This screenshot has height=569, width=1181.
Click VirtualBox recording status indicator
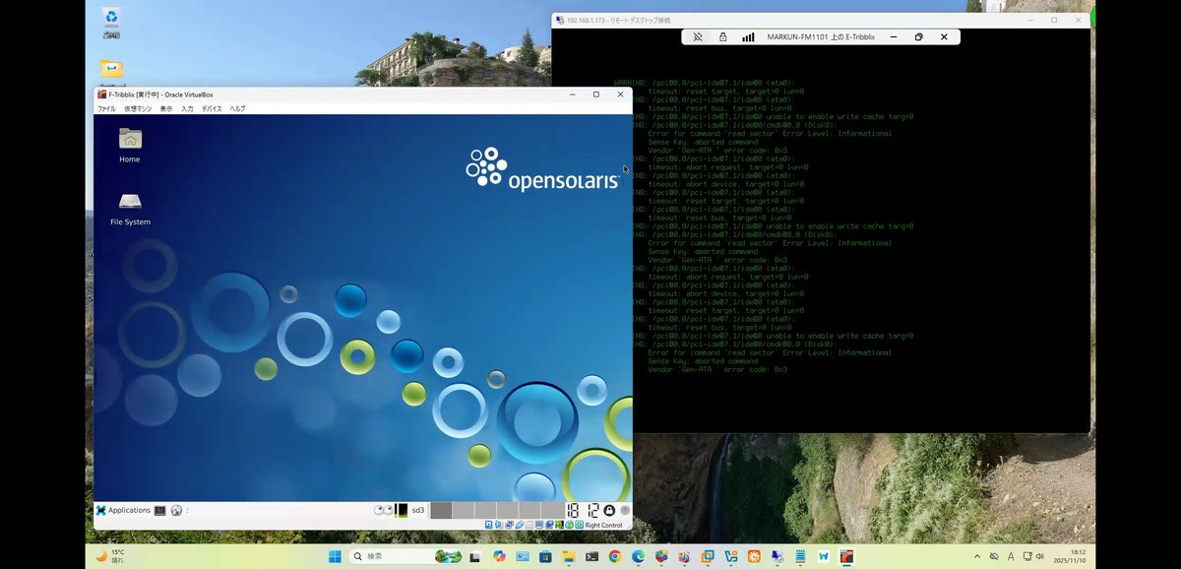point(549,524)
